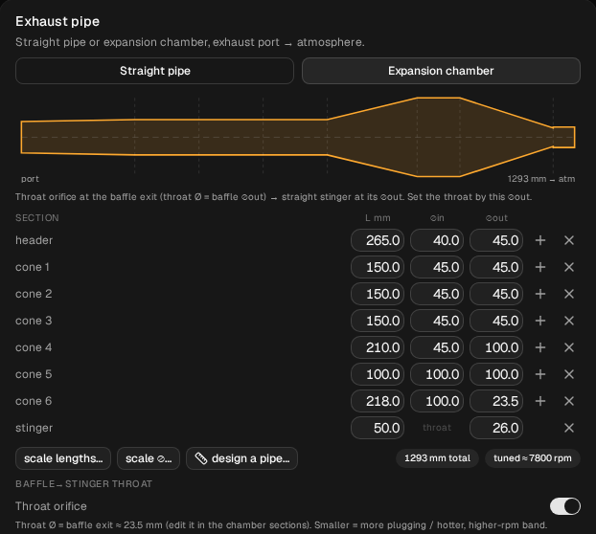Remove the cone 4 section

pyautogui.click(x=569, y=347)
